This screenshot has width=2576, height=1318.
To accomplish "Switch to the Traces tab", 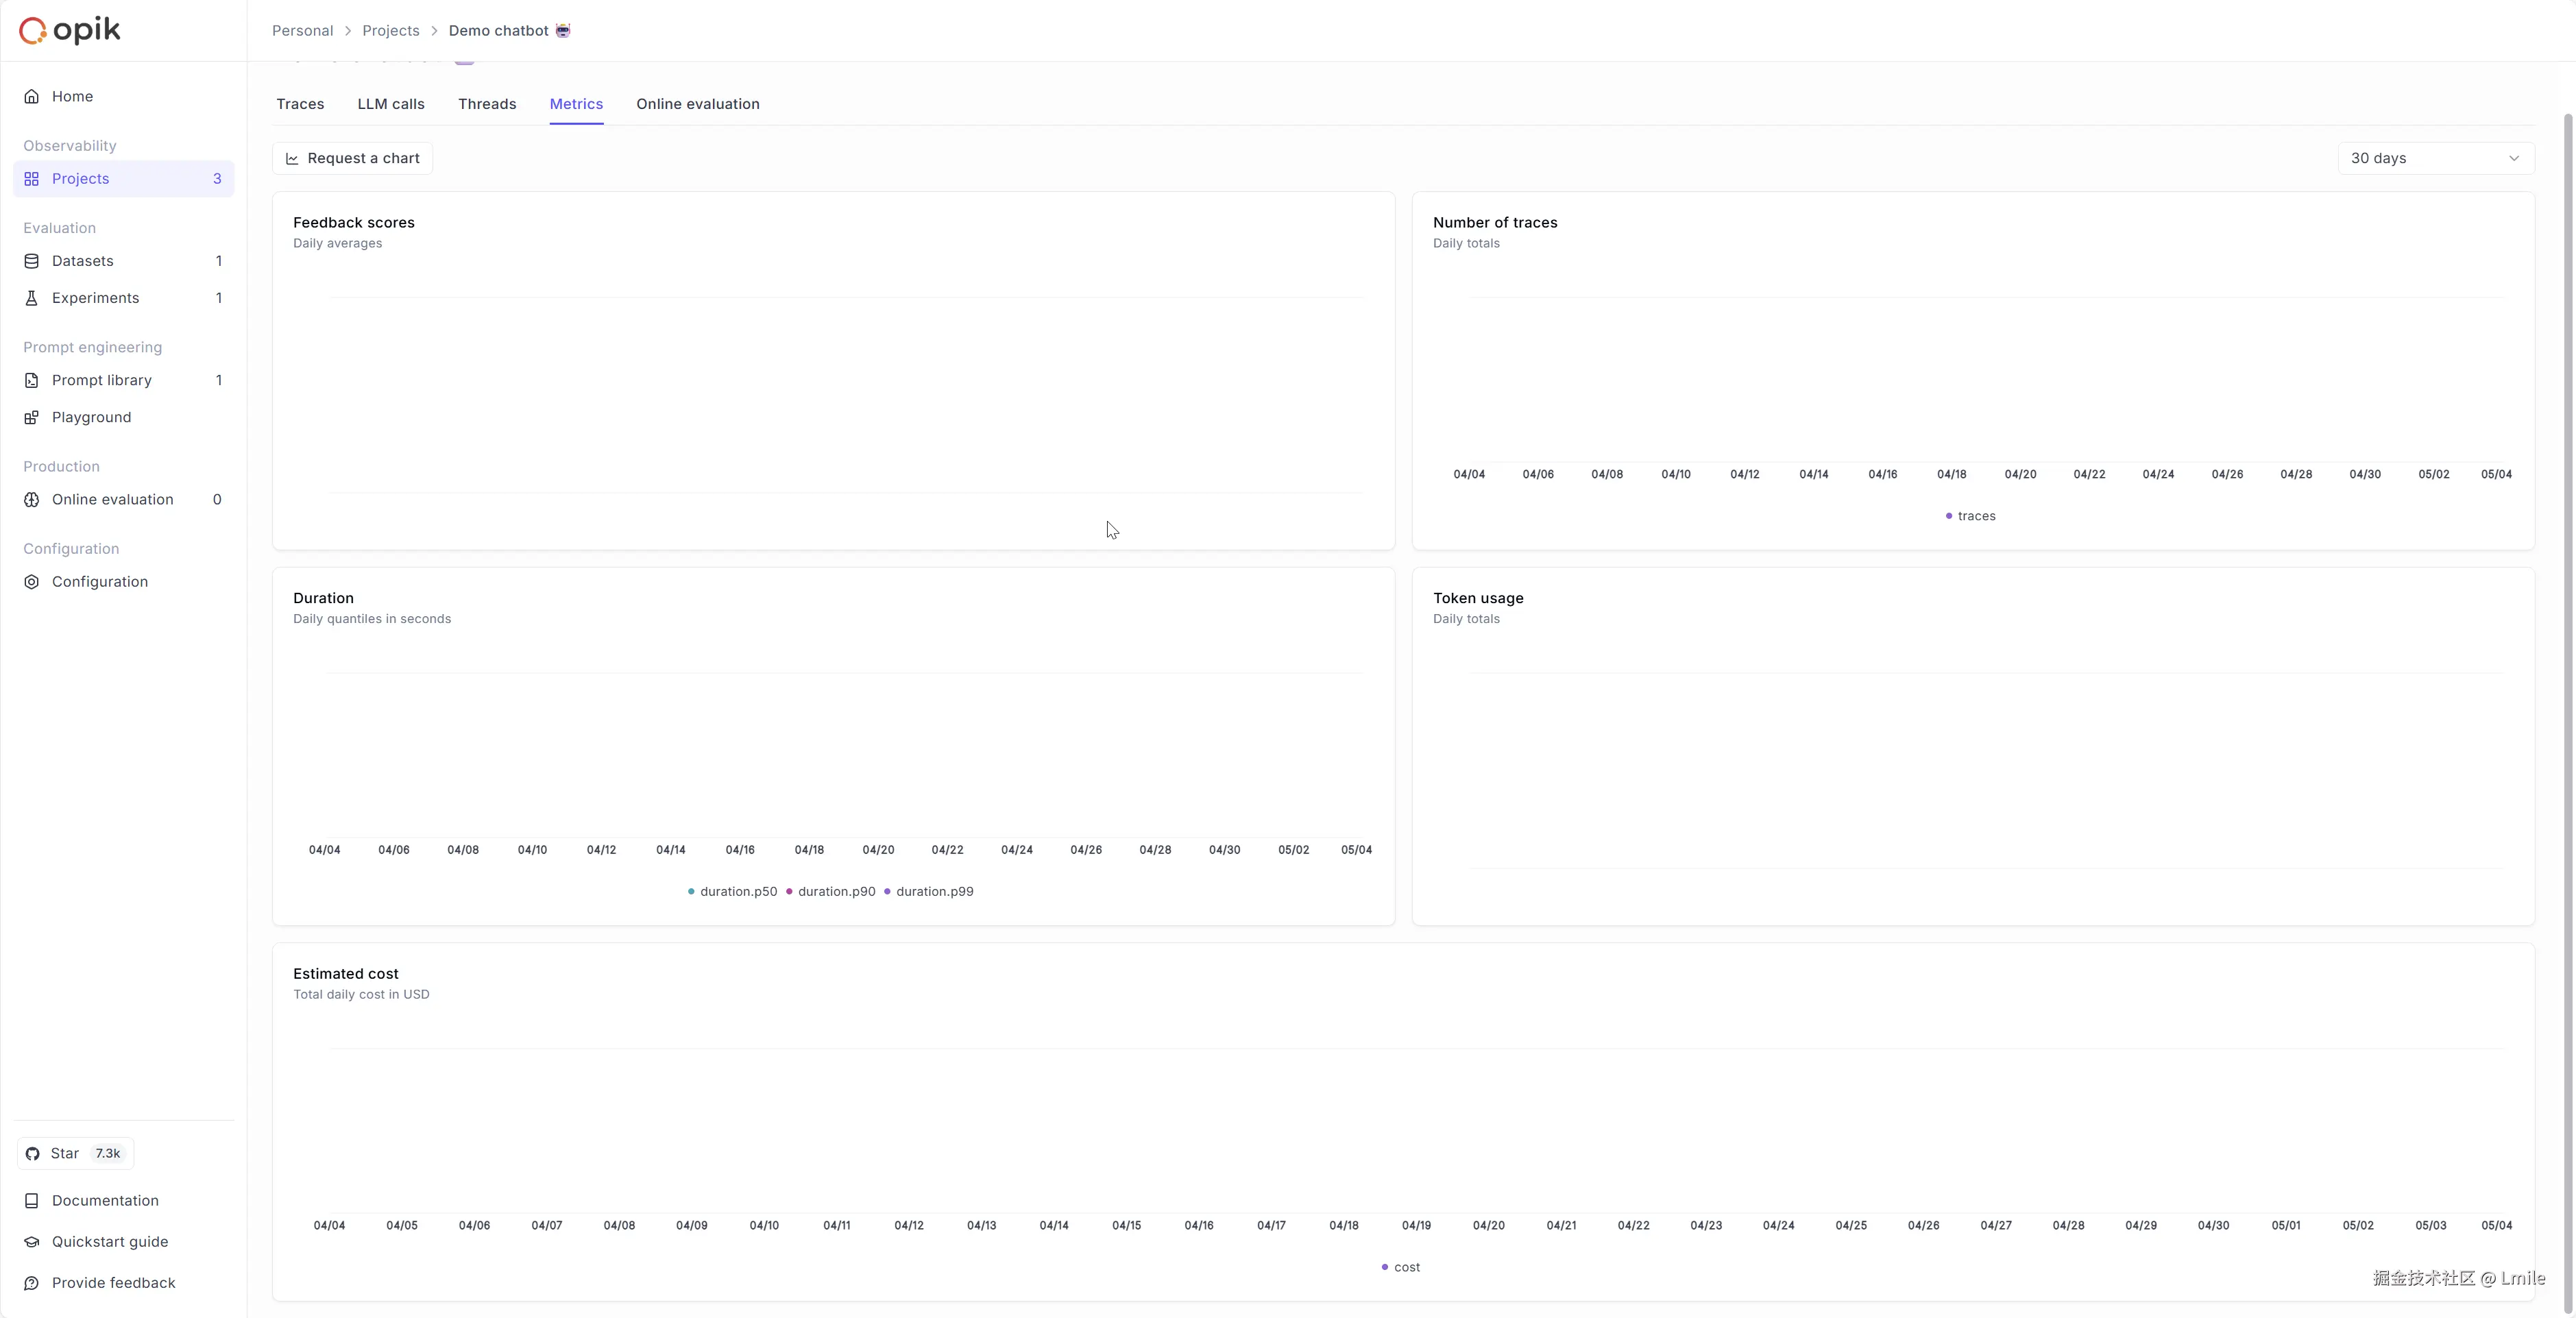I will [300, 104].
